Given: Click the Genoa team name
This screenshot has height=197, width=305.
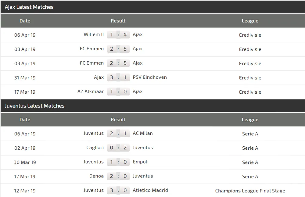Looking at the screenshot, I should point(96,176).
